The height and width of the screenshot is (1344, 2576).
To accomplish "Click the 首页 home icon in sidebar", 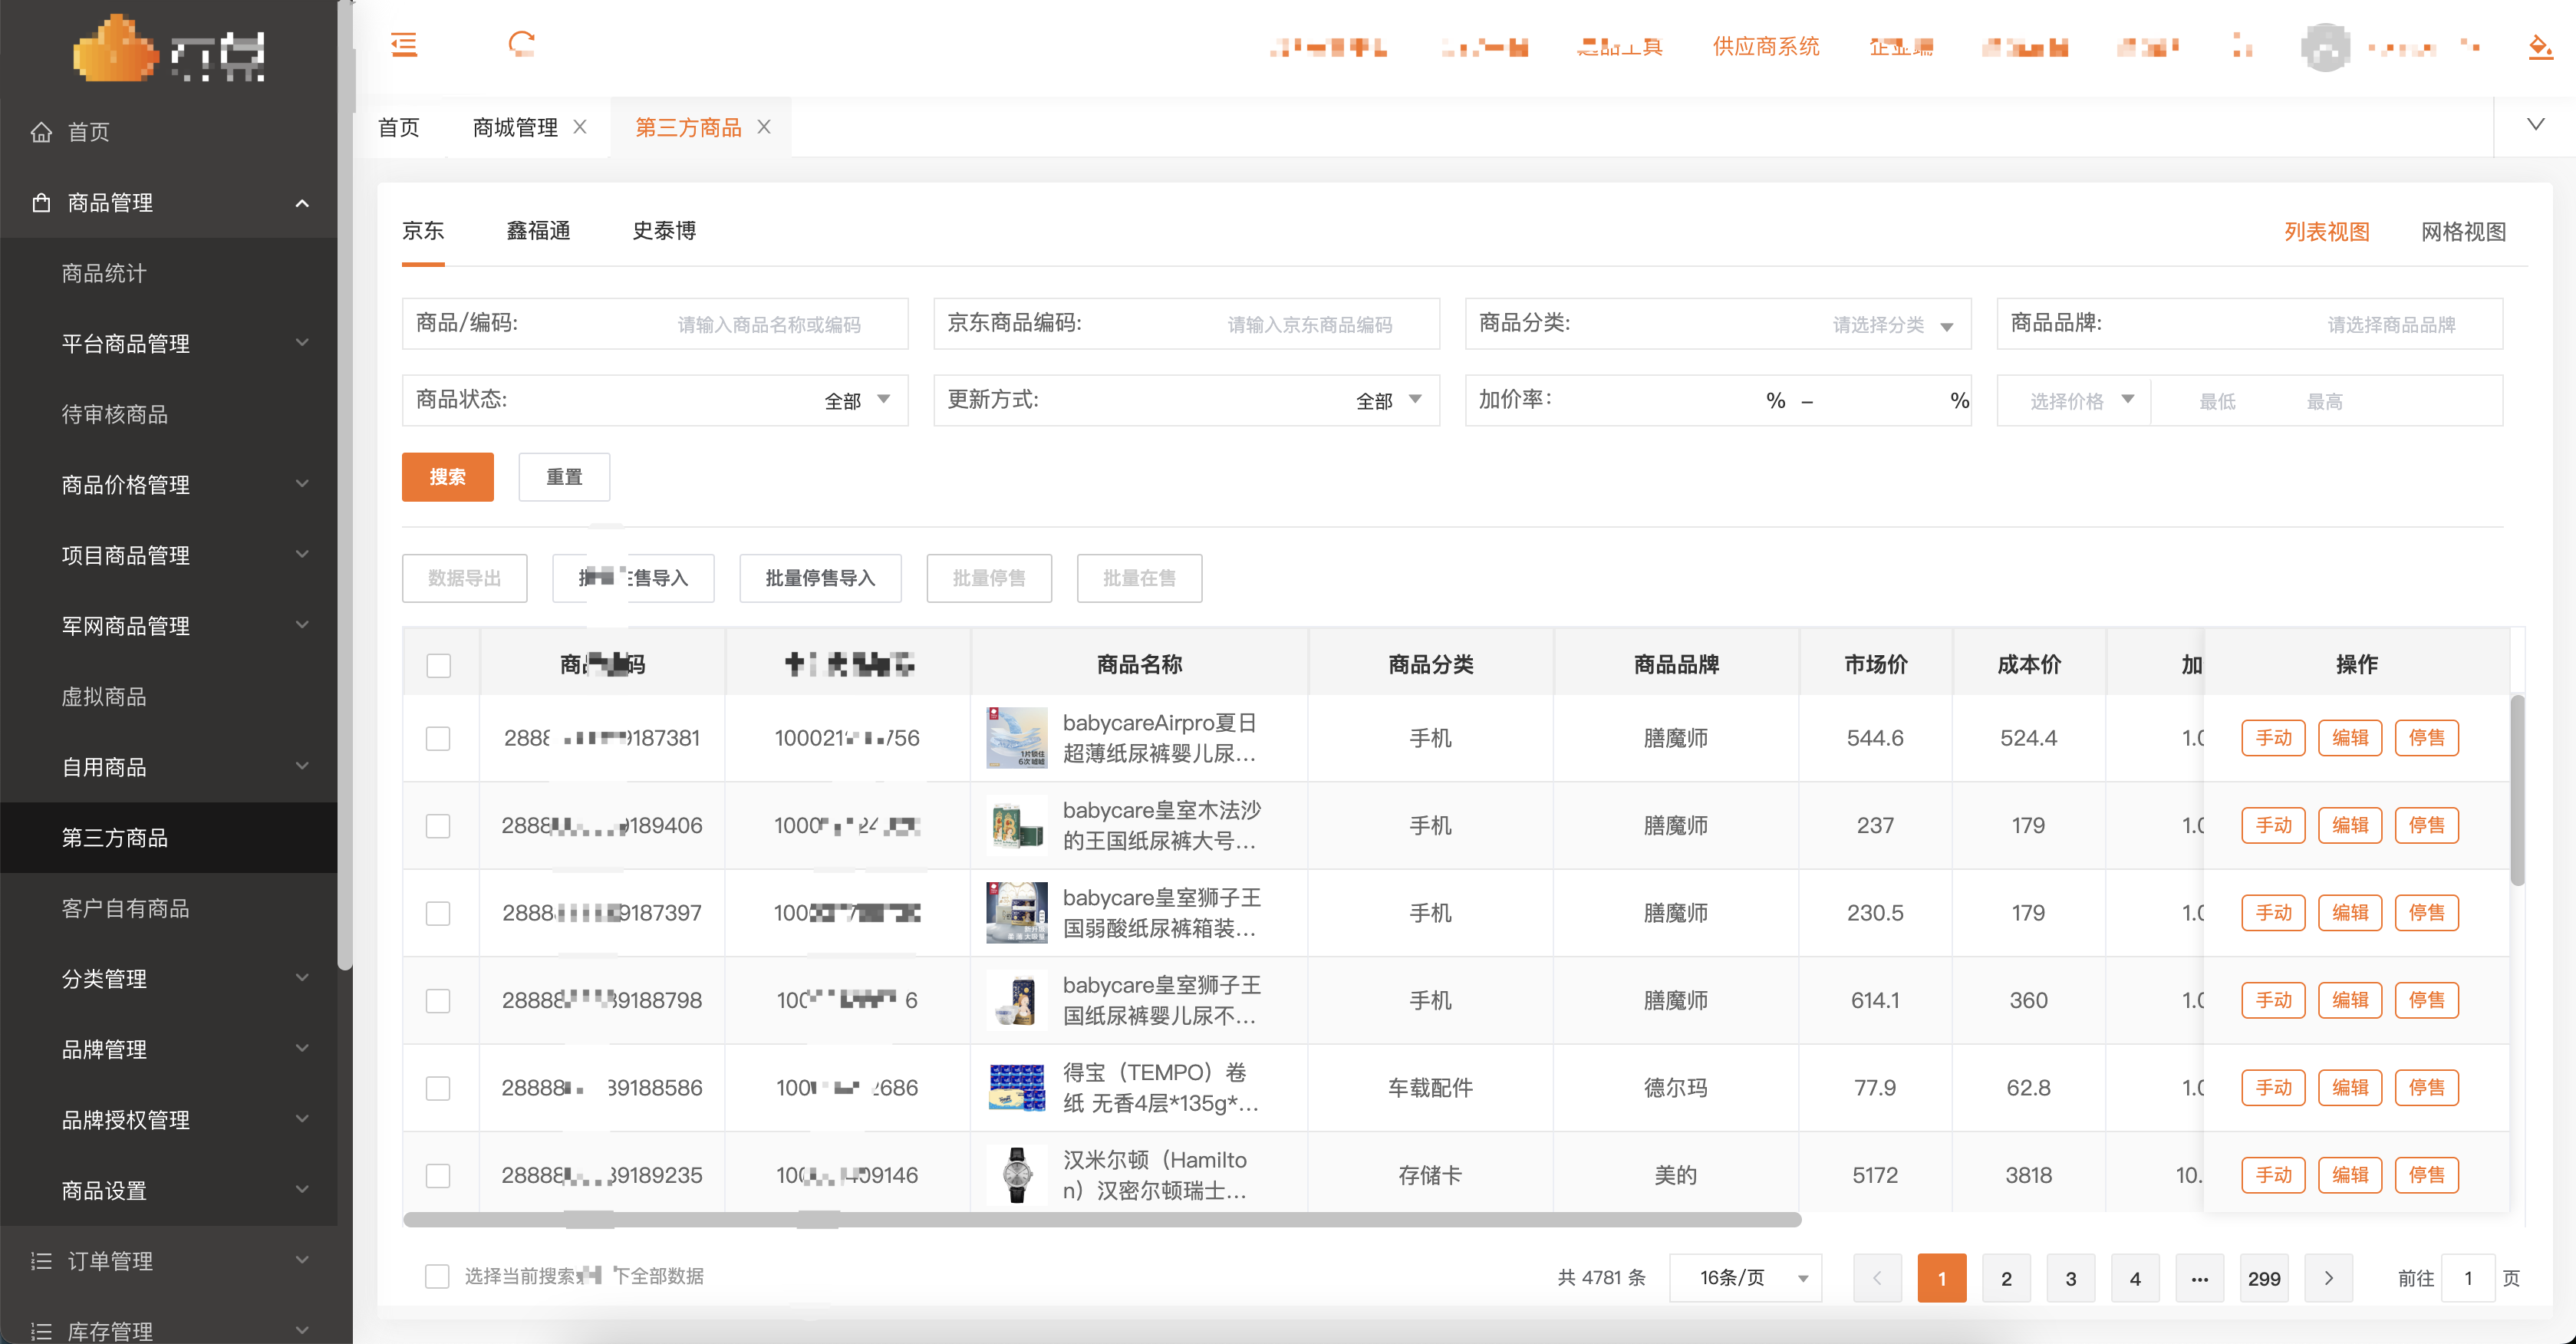I will click(41, 132).
